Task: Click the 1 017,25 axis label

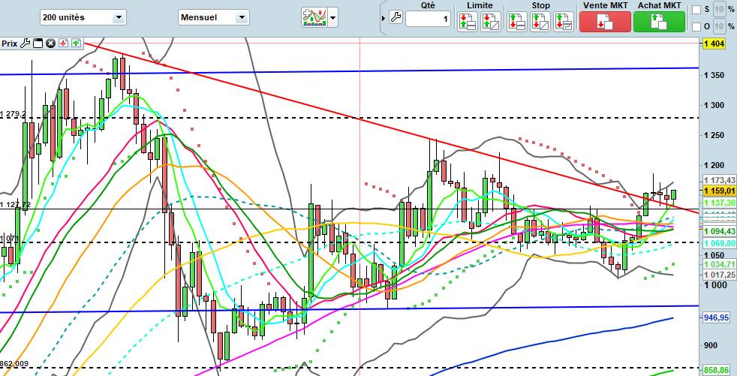Action: point(719,274)
